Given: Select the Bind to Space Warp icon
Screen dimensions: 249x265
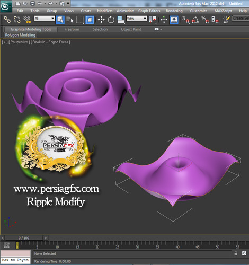Looking at the screenshot, I should (x=27, y=20).
